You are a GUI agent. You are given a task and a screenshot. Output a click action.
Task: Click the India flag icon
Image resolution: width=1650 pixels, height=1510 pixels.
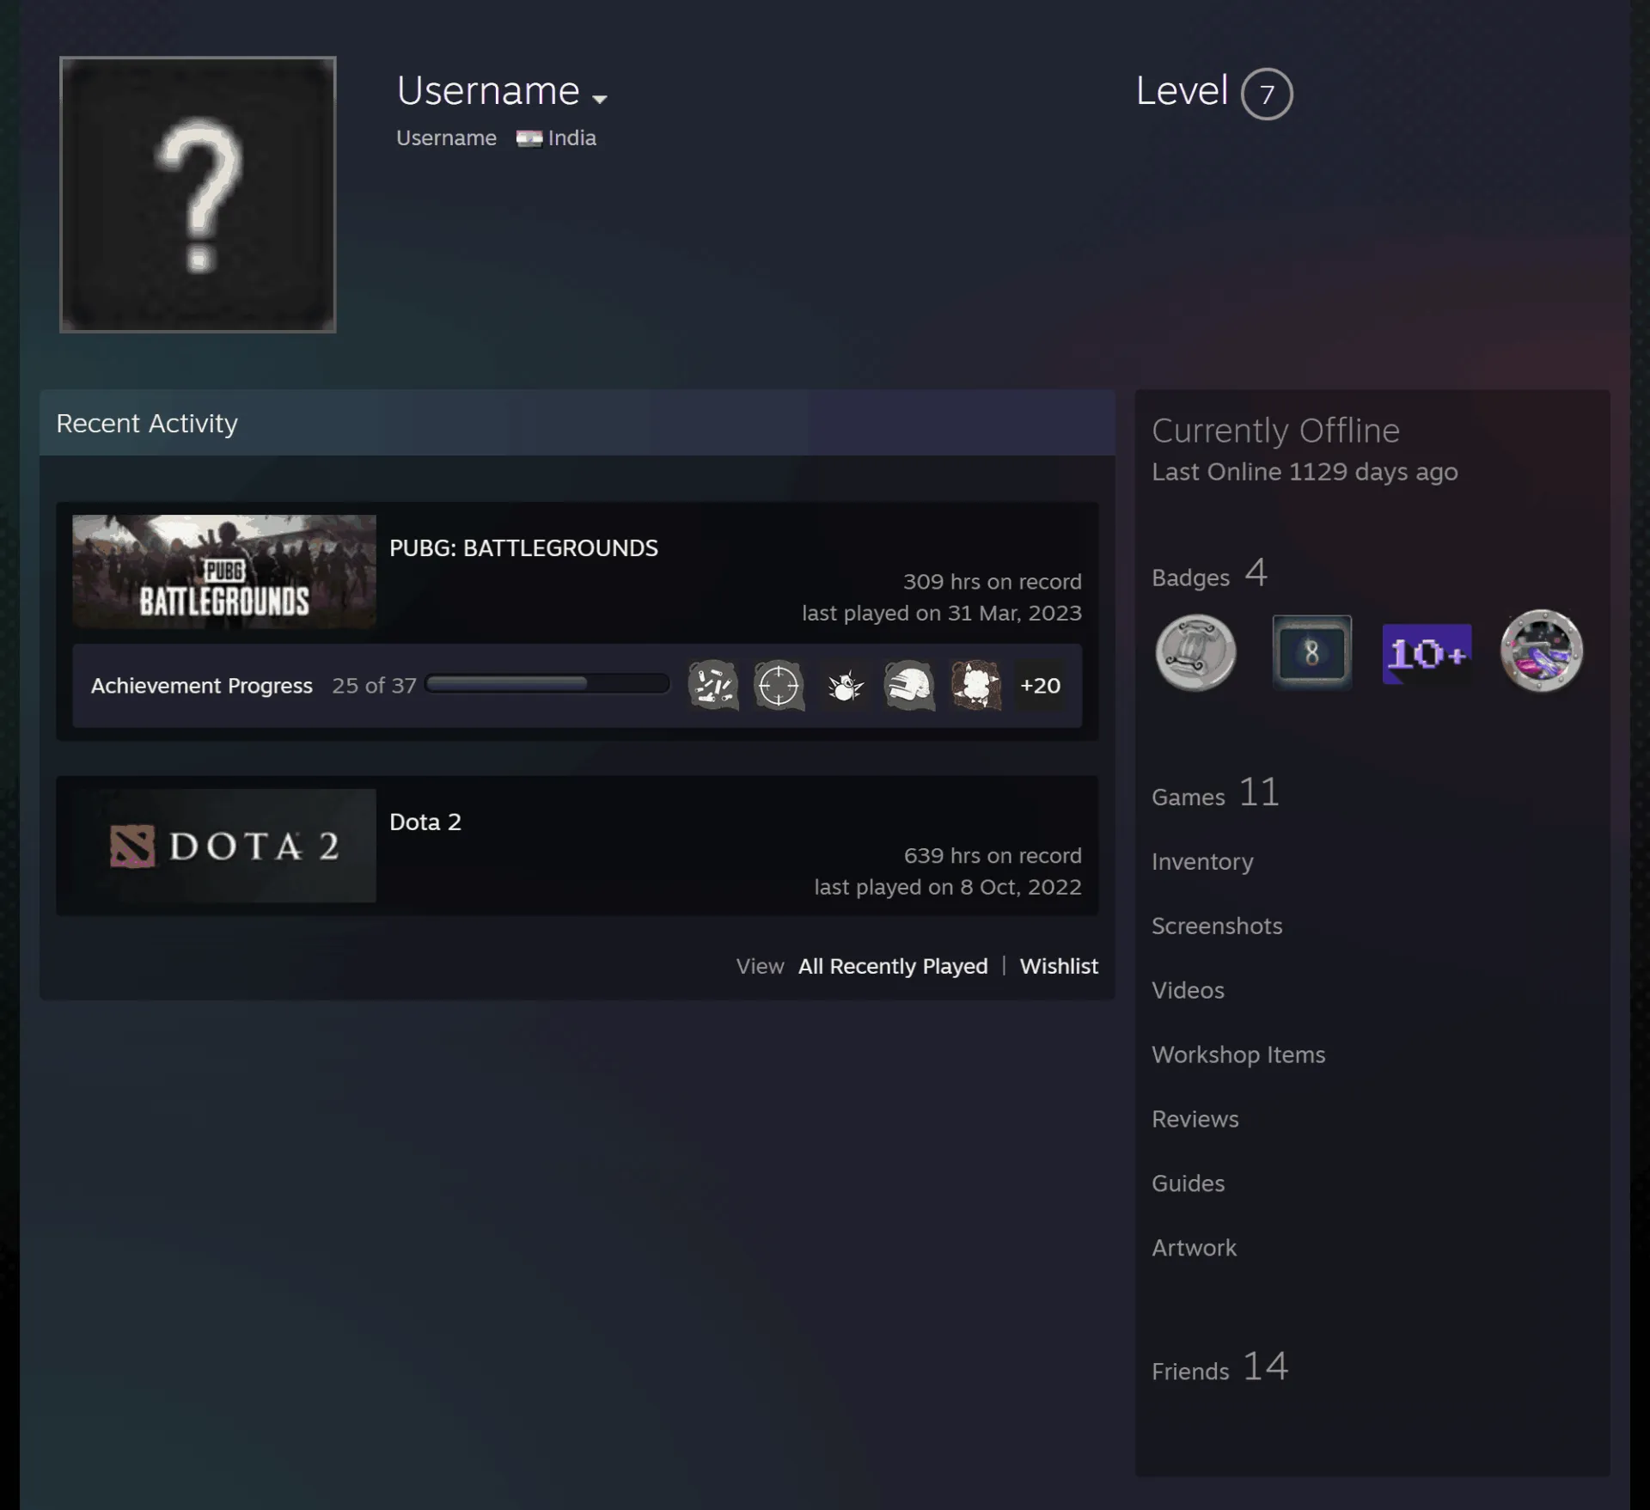[x=529, y=138]
